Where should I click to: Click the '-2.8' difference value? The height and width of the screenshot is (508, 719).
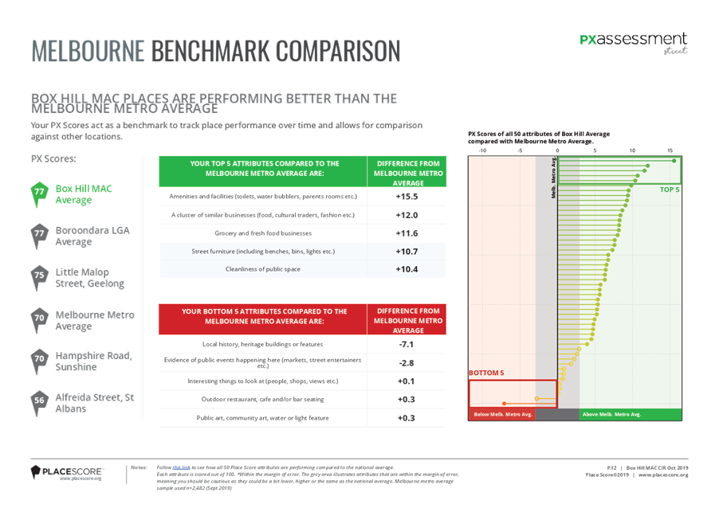tap(407, 363)
